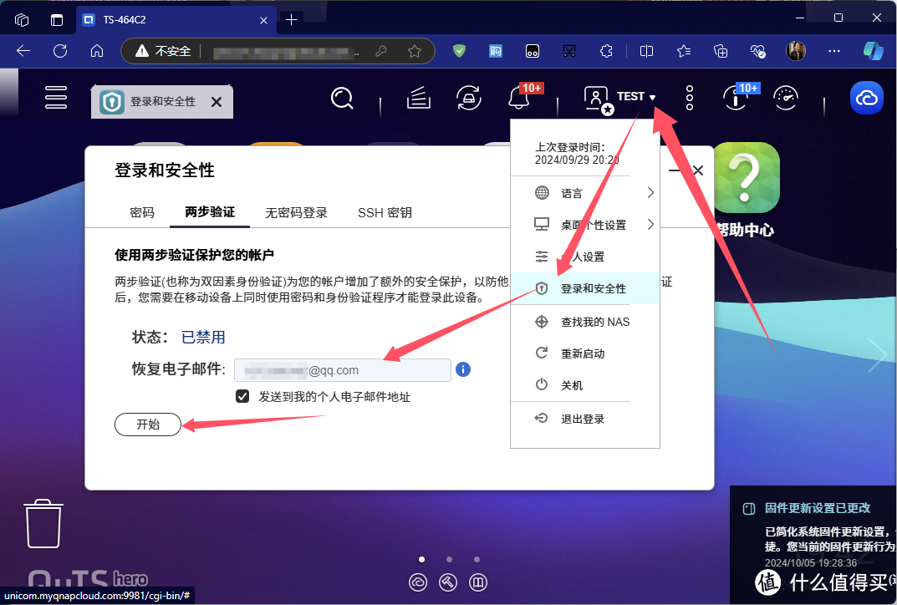The width and height of the screenshot is (897, 605).
Task: Click the three-dot options toggle in toolbar
Action: click(688, 98)
